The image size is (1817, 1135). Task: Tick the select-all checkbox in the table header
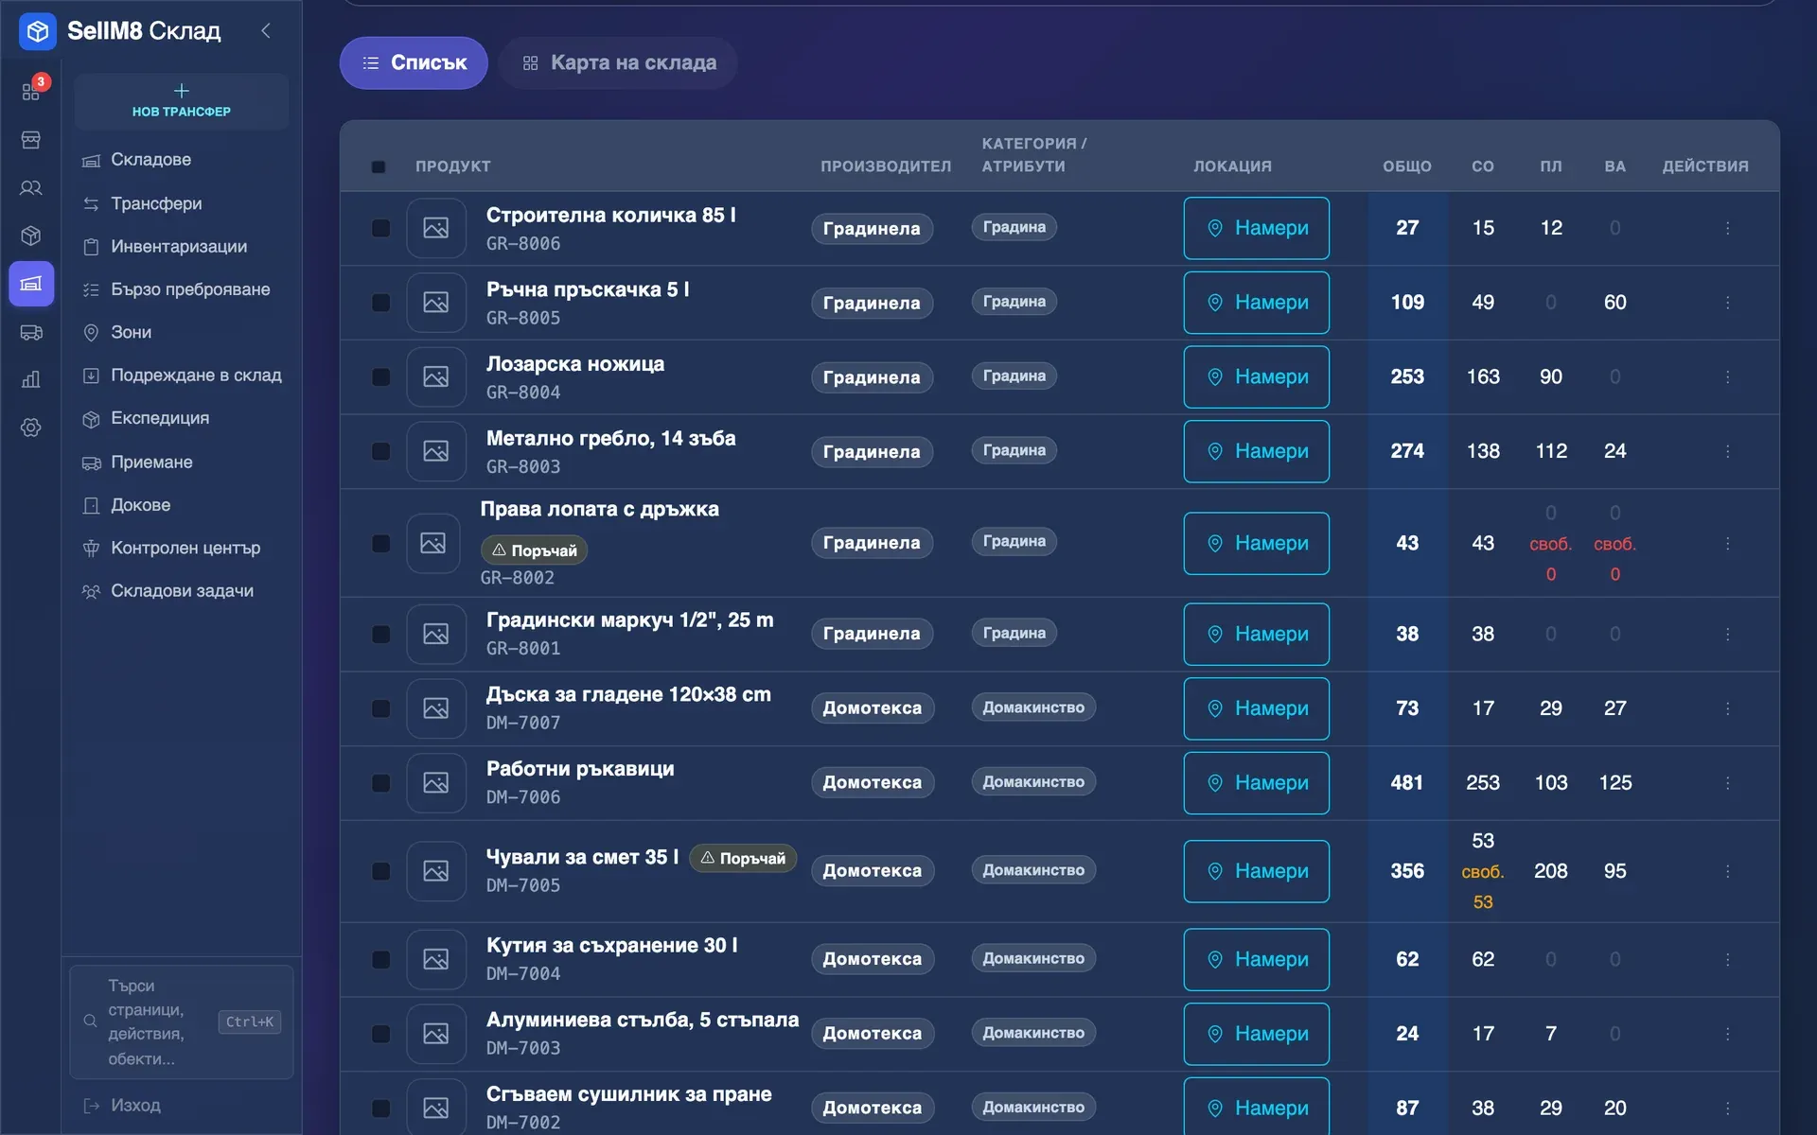(379, 167)
